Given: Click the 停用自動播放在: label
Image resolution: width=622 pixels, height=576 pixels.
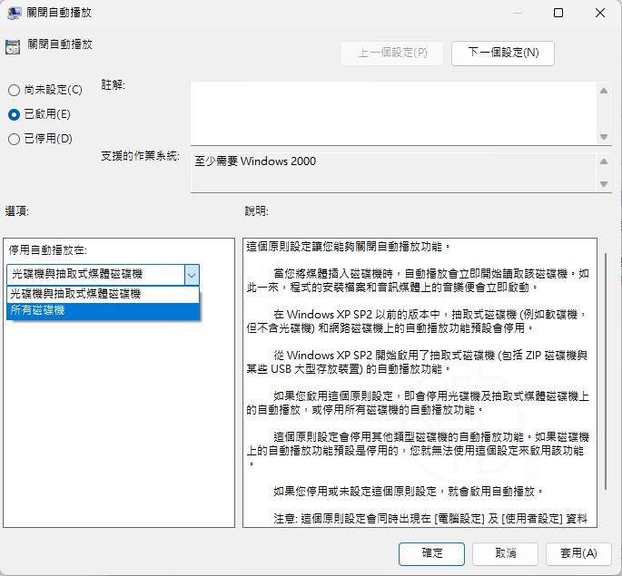Looking at the screenshot, I should click(47, 250).
